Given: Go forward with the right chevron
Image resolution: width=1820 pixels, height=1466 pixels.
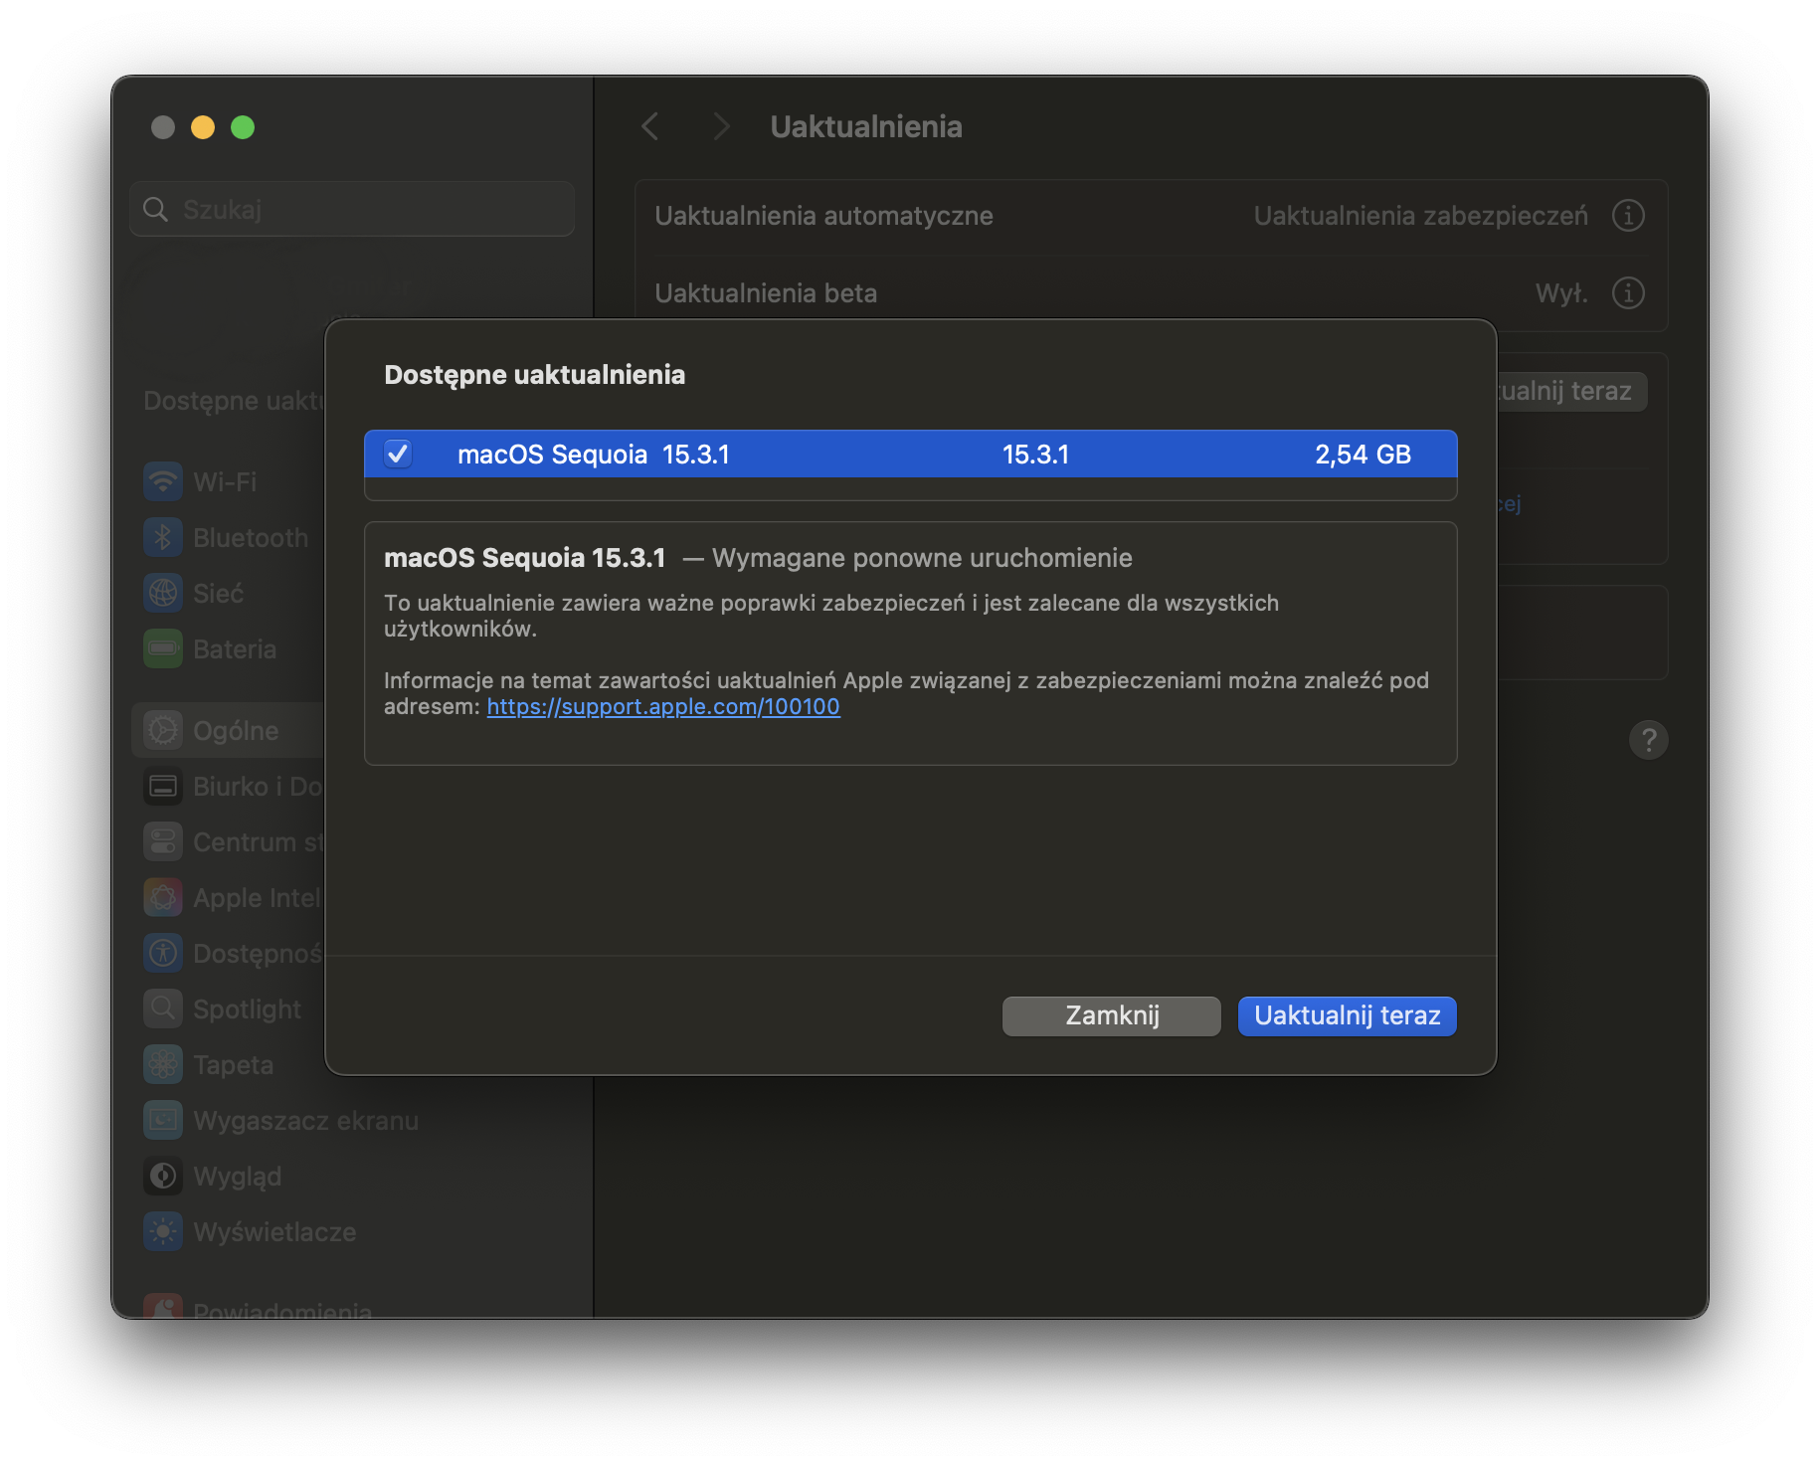Looking at the screenshot, I should [x=722, y=127].
